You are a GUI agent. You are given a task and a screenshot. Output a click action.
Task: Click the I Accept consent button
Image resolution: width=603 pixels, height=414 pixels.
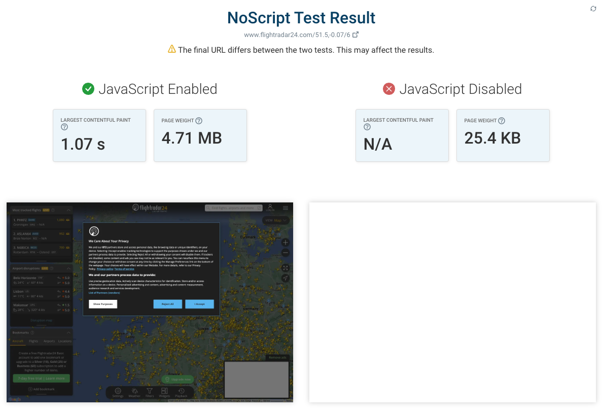click(x=199, y=304)
